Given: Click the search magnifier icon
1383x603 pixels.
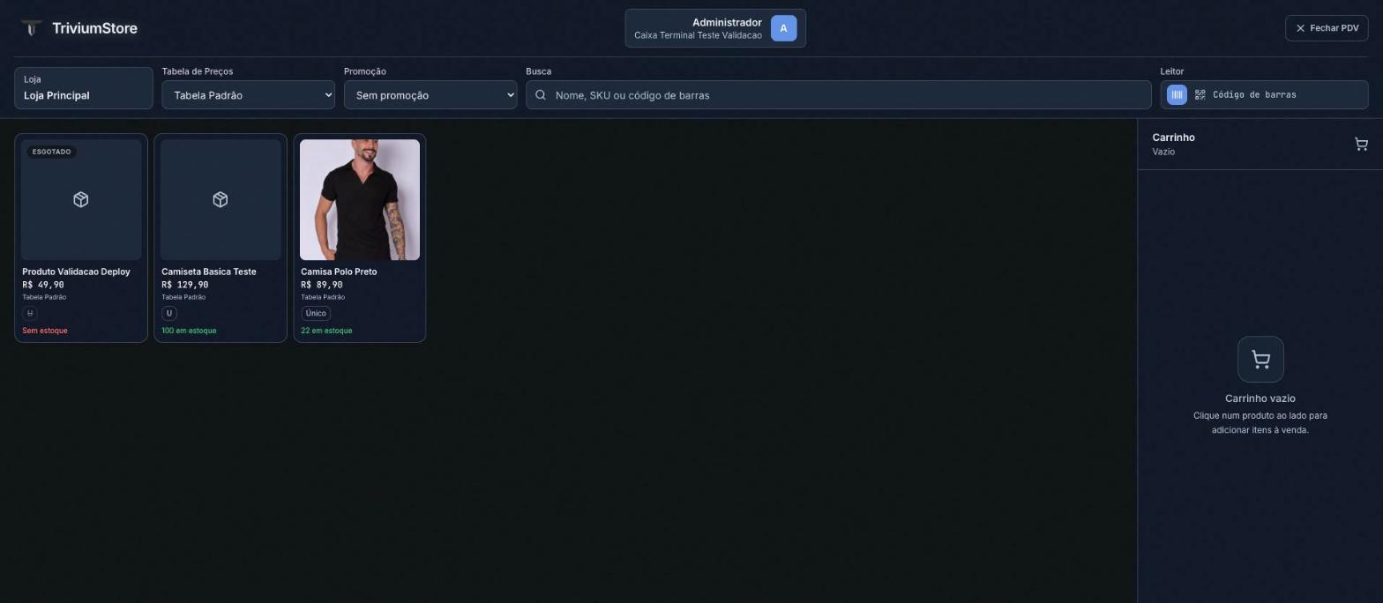Looking at the screenshot, I should (541, 95).
